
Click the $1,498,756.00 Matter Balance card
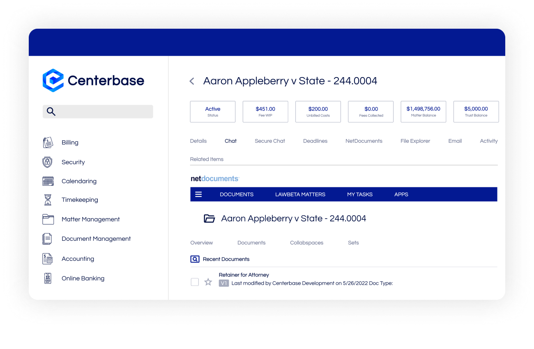point(424,112)
